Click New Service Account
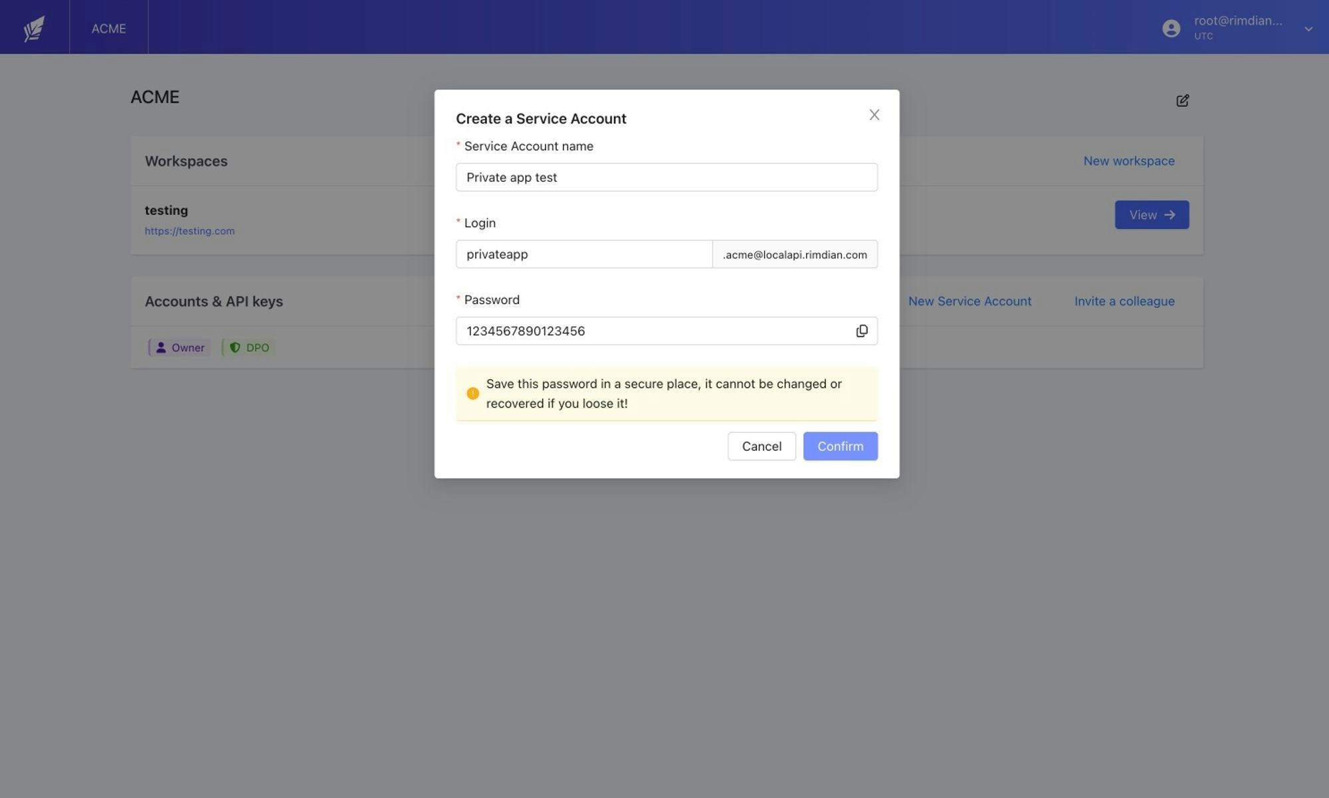The height and width of the screenshot is (798, 1329). (x=970, y=301)
